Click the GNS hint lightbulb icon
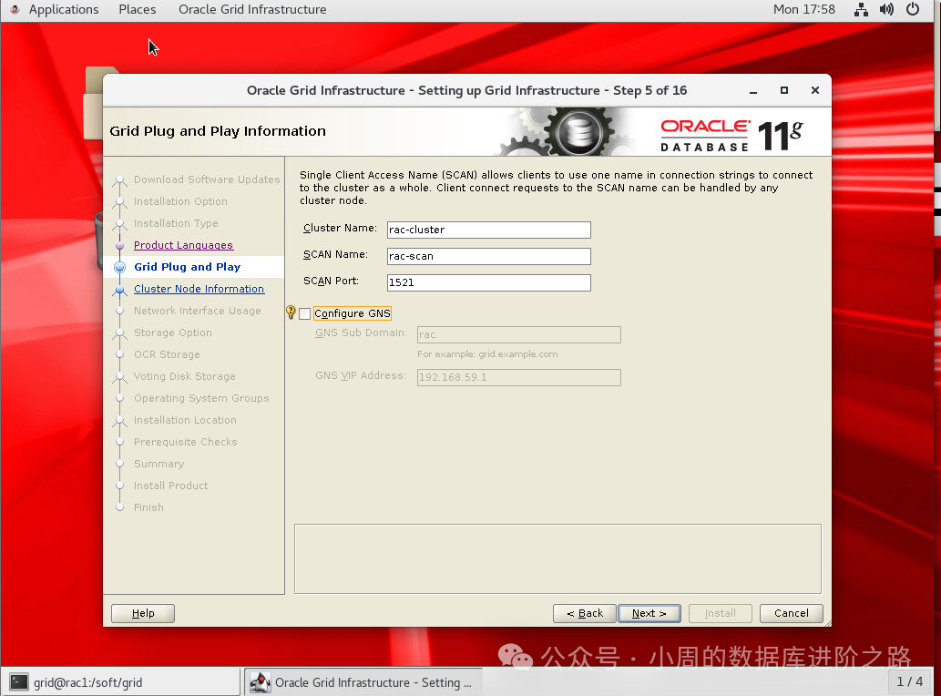941x696 pixels. point(292,312)
